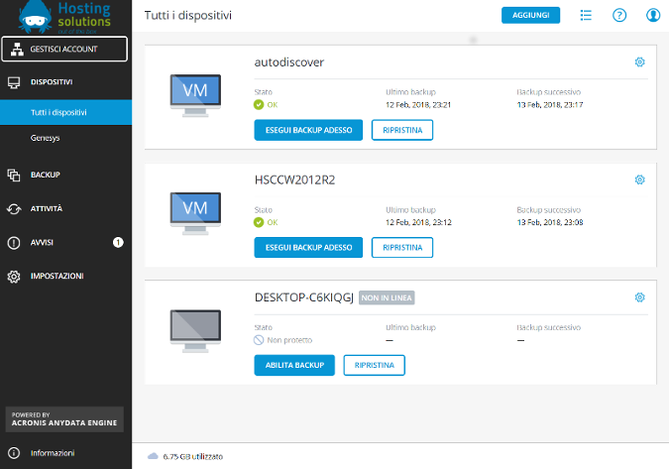Open the Hosting Solutions logo
The image size is (669, 469).
(64, 17)
